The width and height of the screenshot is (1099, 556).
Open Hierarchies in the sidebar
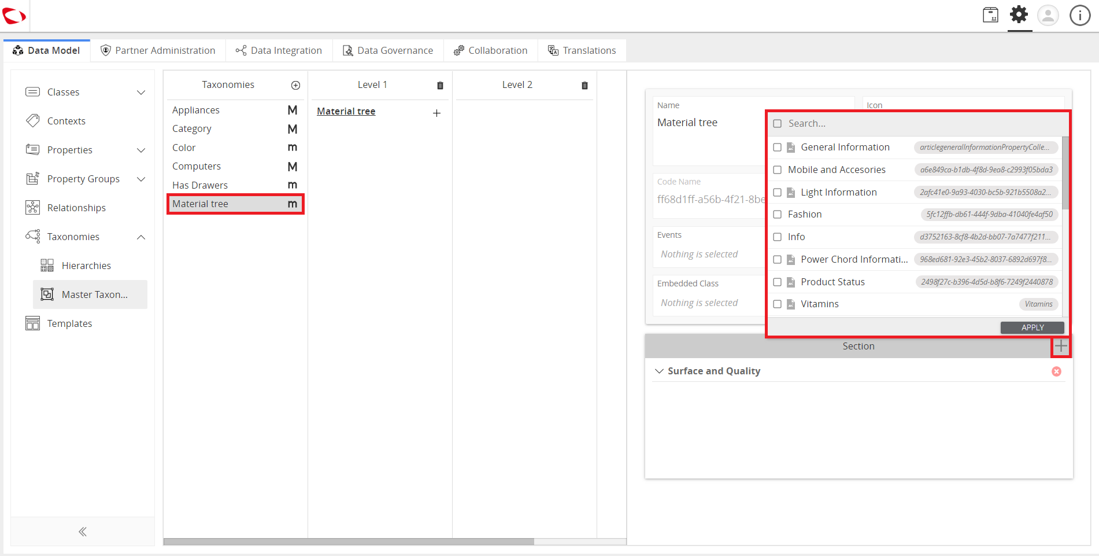click(86, 266)
